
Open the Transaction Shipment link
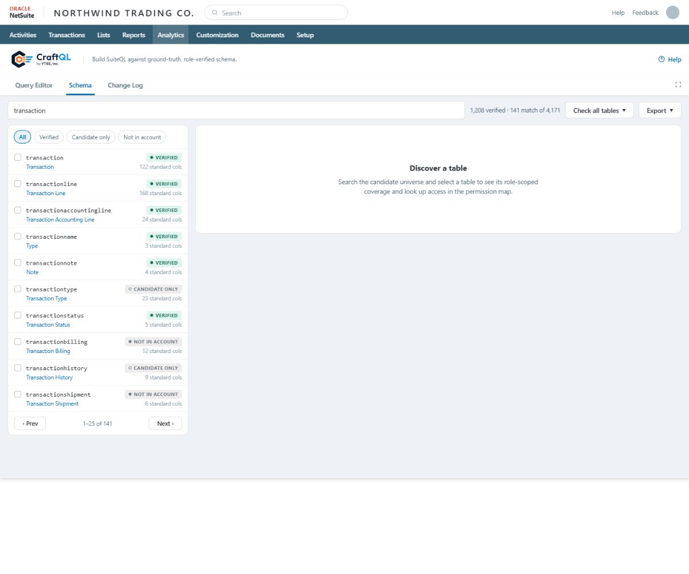pyautogui.click(x=52, y=404)
